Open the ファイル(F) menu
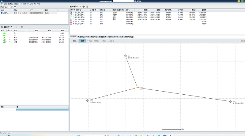This screenshot has height=136, width=245. click(x=3, y=3)
